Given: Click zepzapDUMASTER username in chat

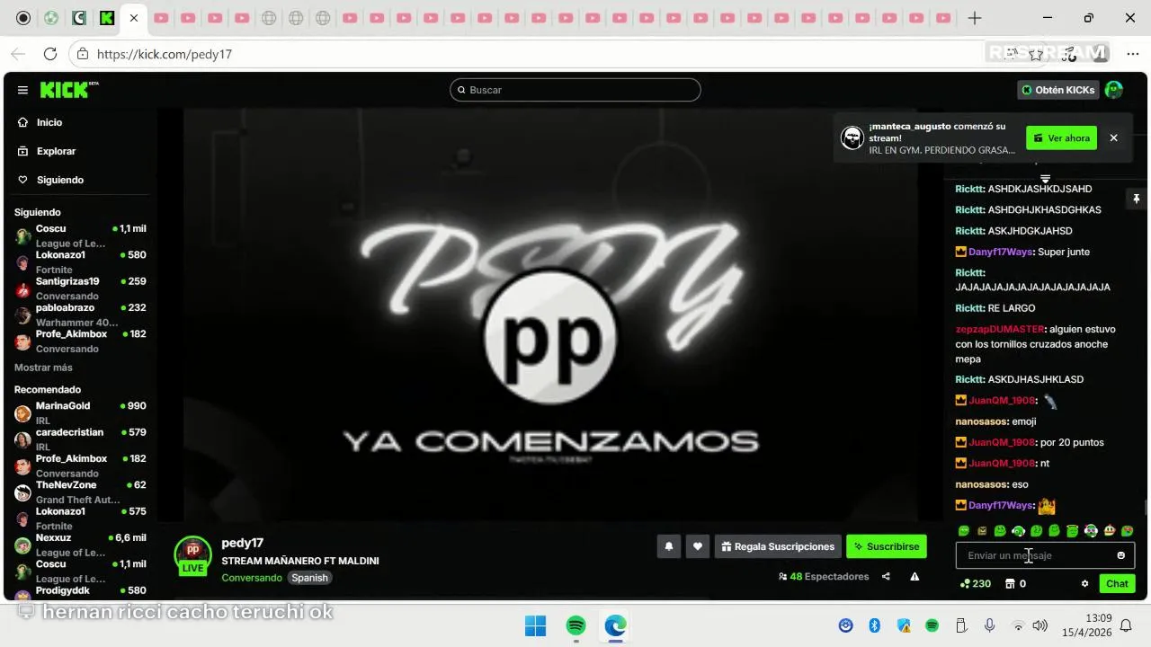Looking at the screenshot, I should point(1000,329).
